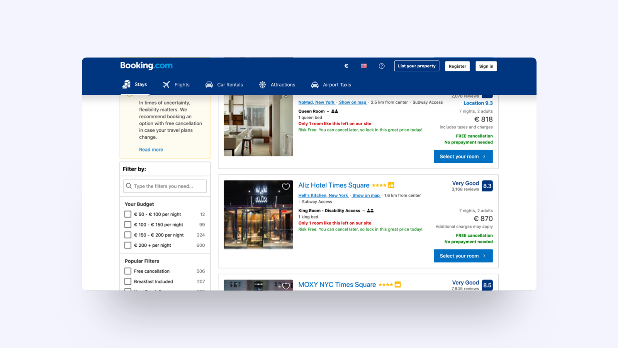This screenshot has height=348, width=618.
Task: Click the magnifier icon in filter search
Action: point(129,186)
